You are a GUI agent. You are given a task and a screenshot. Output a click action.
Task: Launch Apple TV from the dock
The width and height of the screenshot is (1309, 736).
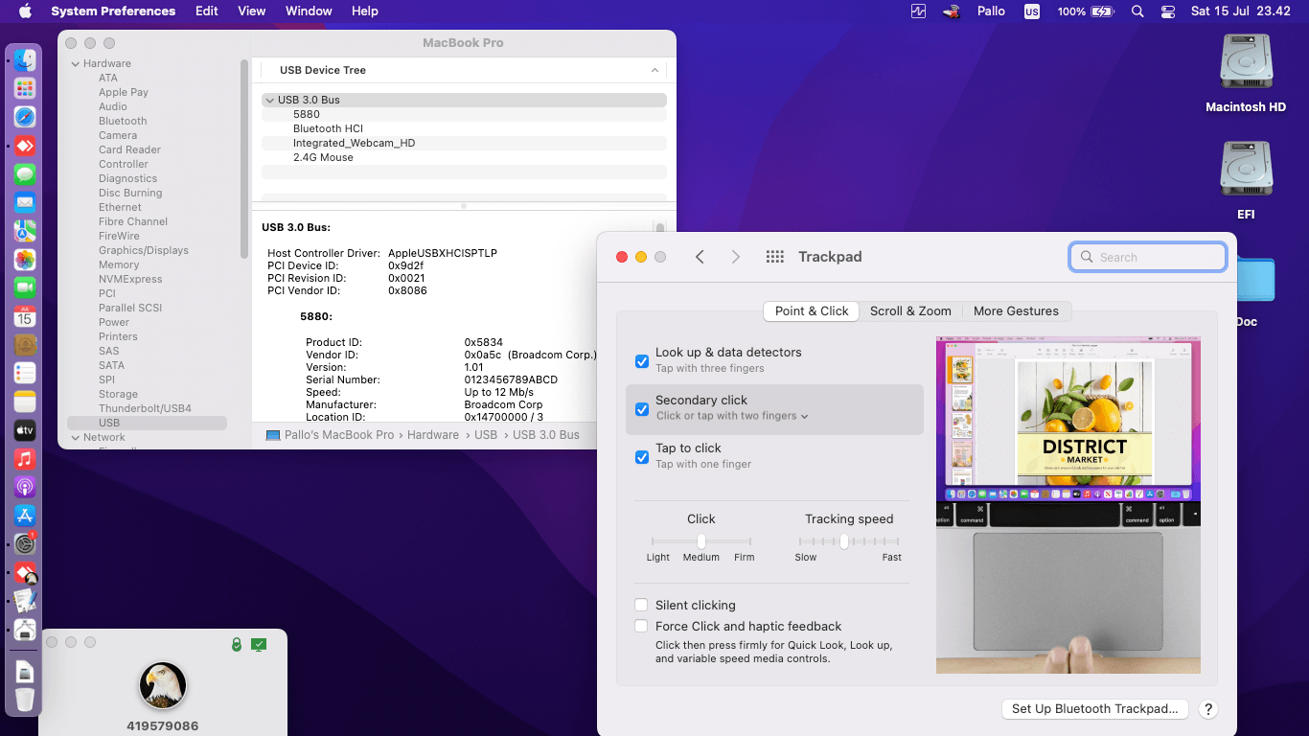25,430
